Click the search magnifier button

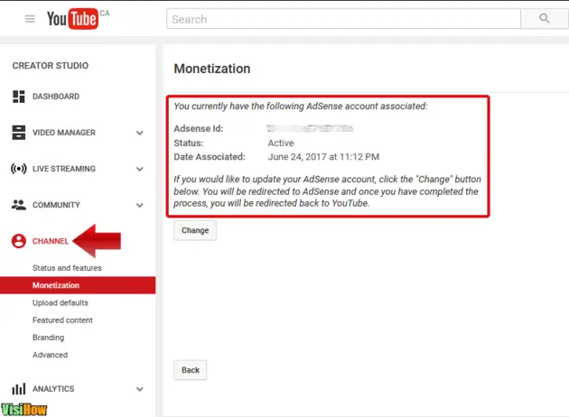[544, 18]
